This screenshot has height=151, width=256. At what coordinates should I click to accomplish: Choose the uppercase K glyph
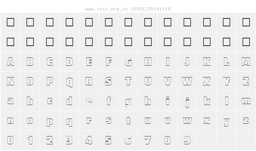[207, 62]
